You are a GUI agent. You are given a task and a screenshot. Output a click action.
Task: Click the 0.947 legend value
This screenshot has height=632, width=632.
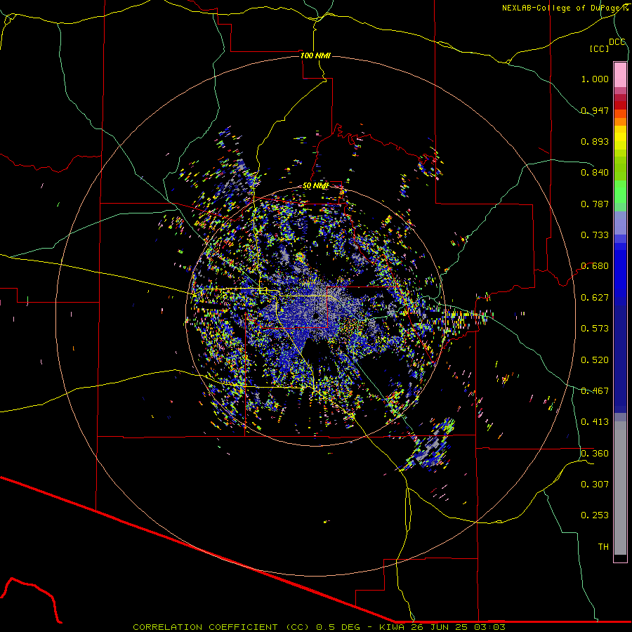click(595, 110)
